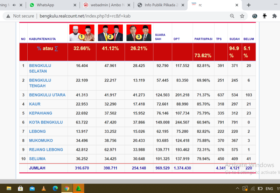The image size is (280, 193).
Task: Open the KOTA BENGKULU link
Action: (x=46, y=122)
